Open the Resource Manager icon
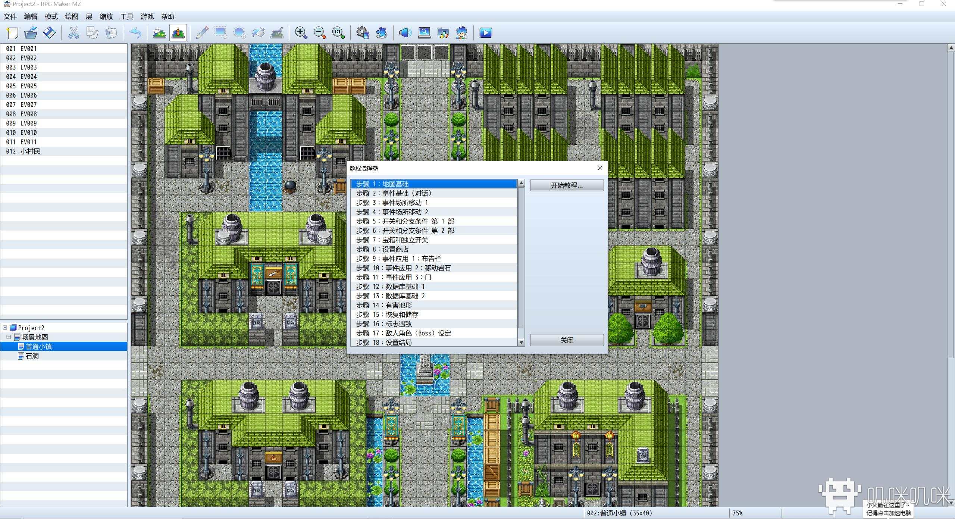This screenshot has height=519, width=955. 443,33
